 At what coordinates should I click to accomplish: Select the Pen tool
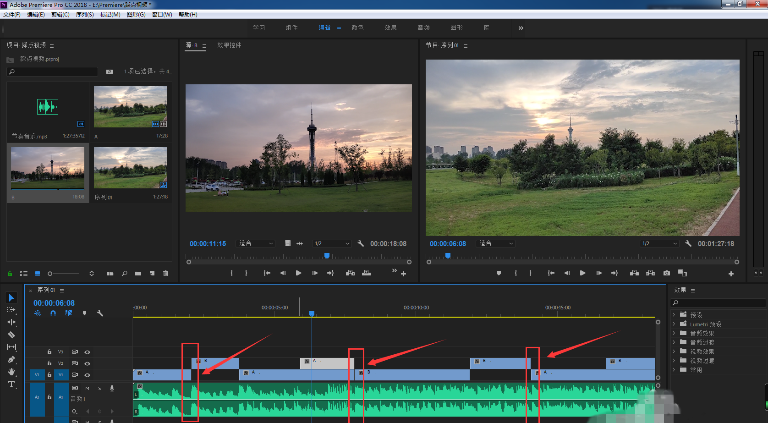(x=11, y=359)
